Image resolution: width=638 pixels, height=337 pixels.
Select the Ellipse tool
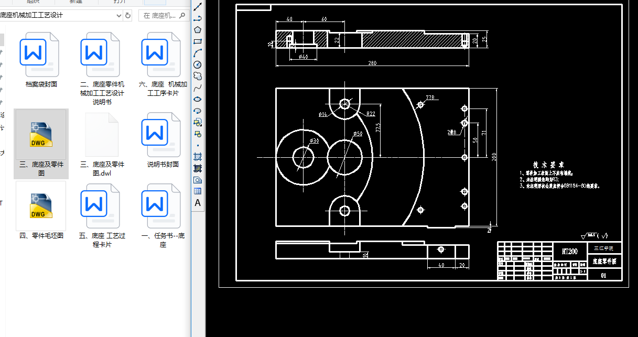198,99
